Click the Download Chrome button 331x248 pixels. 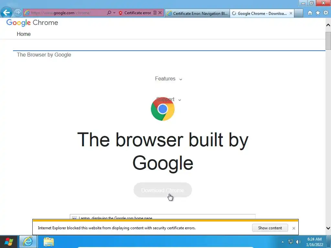point(163,190)
